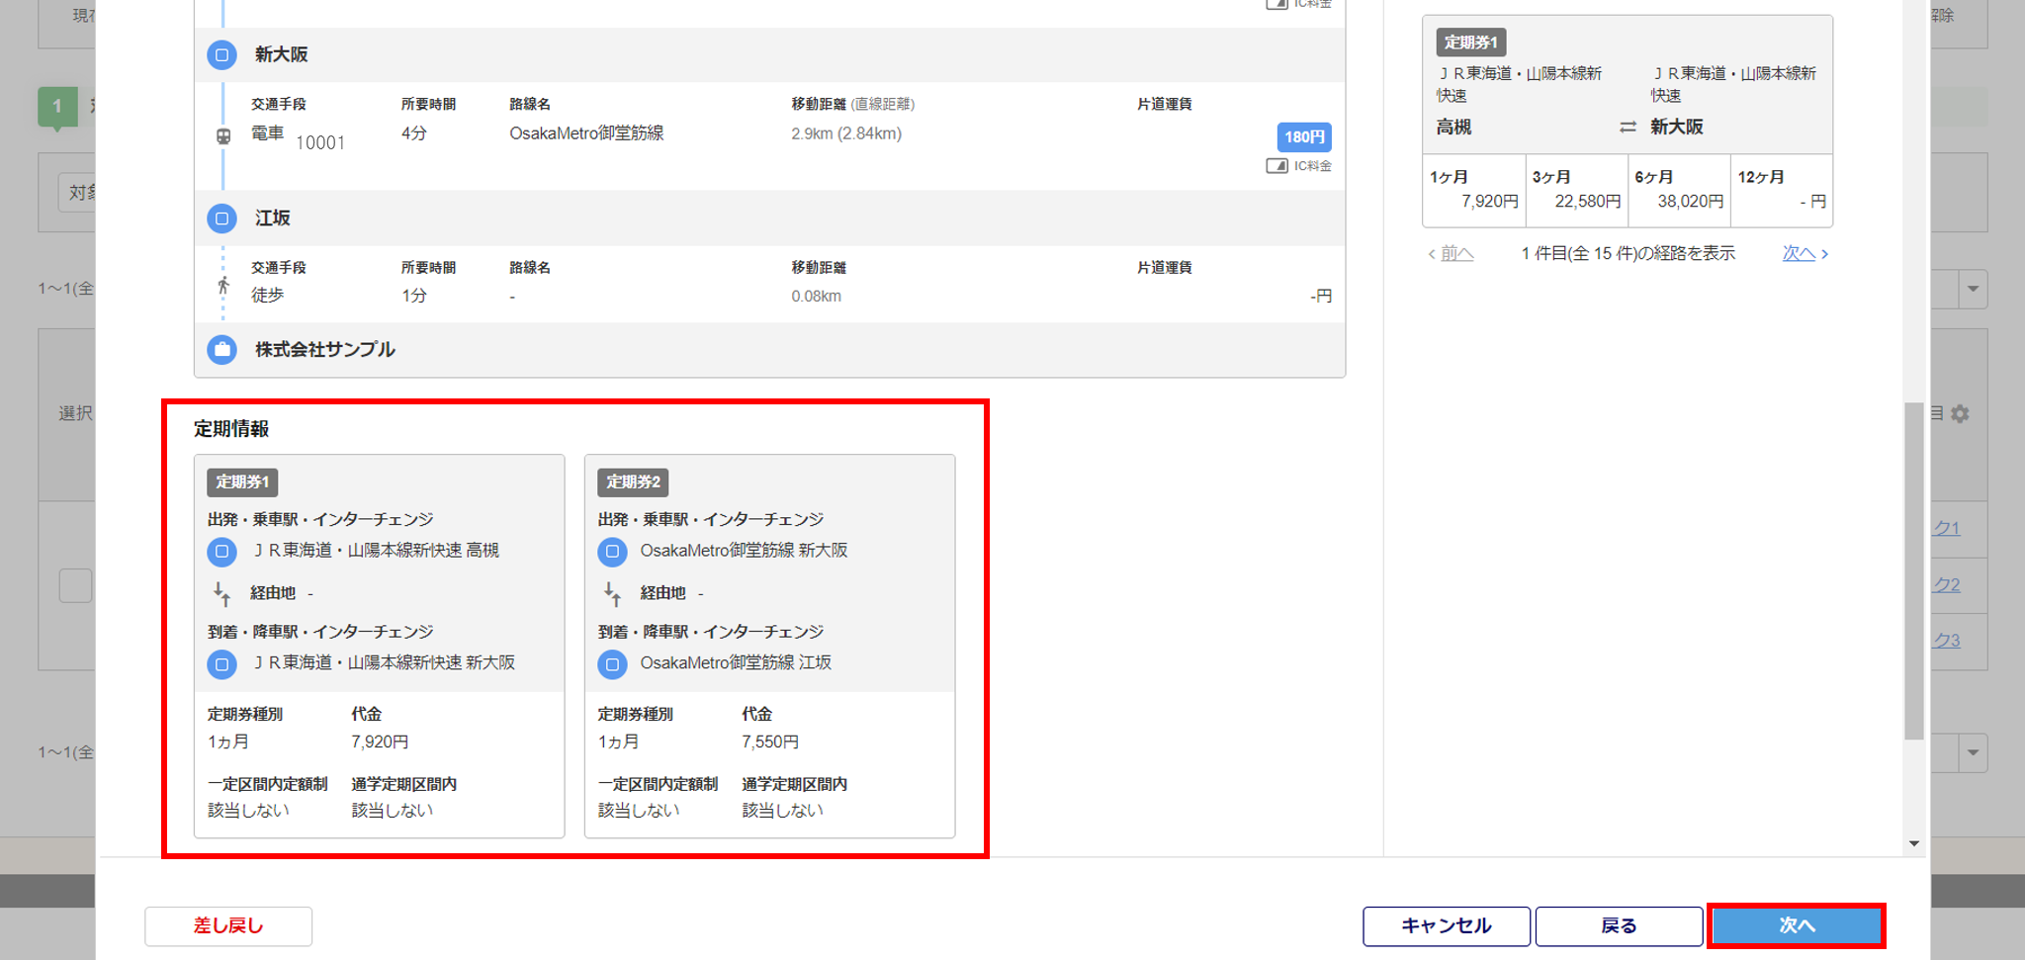
Task: Click 定期券2 経由地 arrows icon
Action: click(x=613, y=593)
